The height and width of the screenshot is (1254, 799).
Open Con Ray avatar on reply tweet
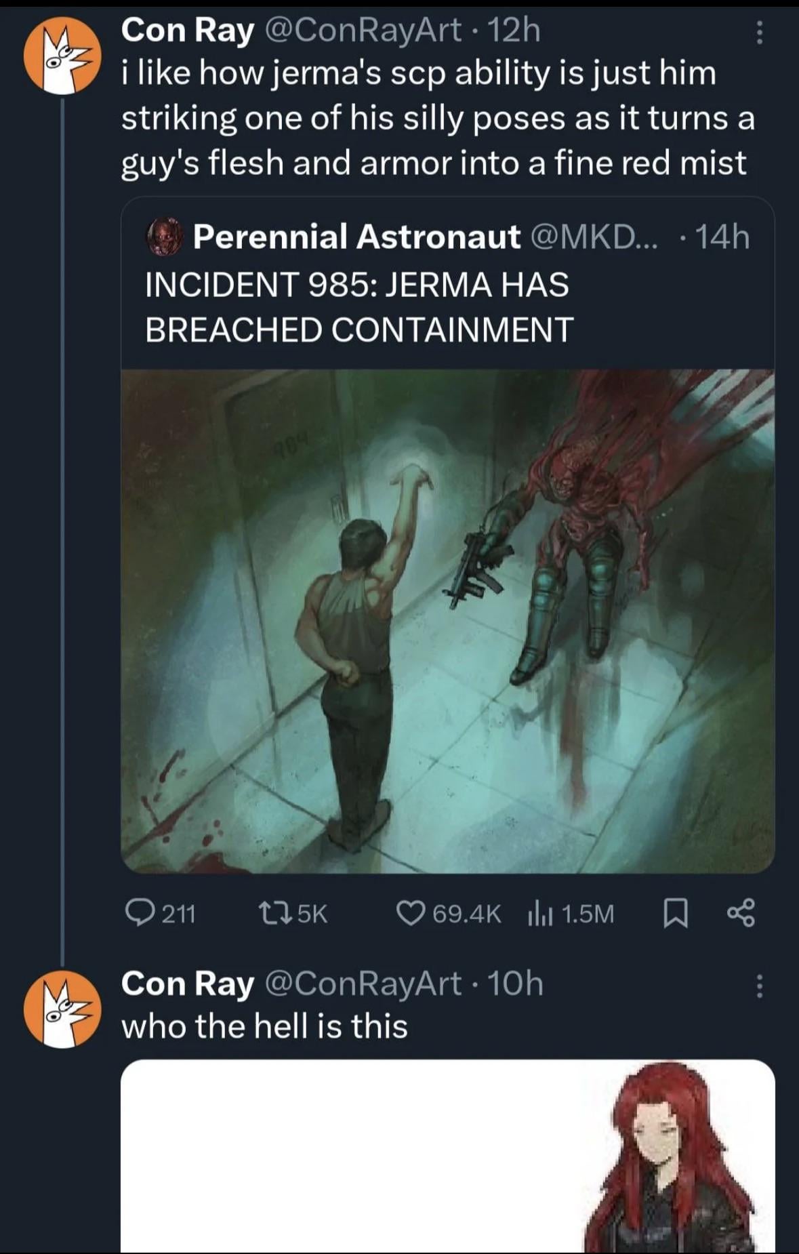pyautogui.click(x=62, y=1009)
